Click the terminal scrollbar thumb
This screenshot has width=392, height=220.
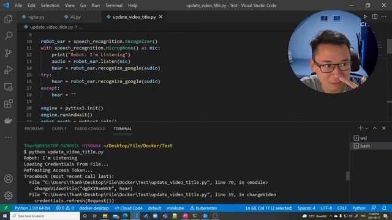coord(347,176)
